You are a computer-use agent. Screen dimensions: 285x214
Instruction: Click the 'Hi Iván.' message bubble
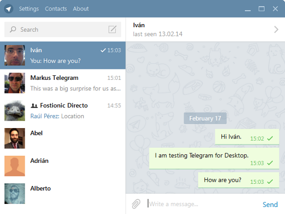point(247,137)
